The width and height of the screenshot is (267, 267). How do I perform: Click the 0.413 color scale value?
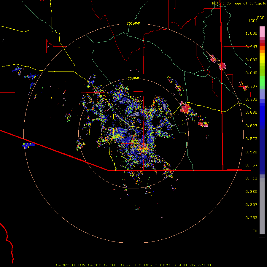(x=251, y=178)
